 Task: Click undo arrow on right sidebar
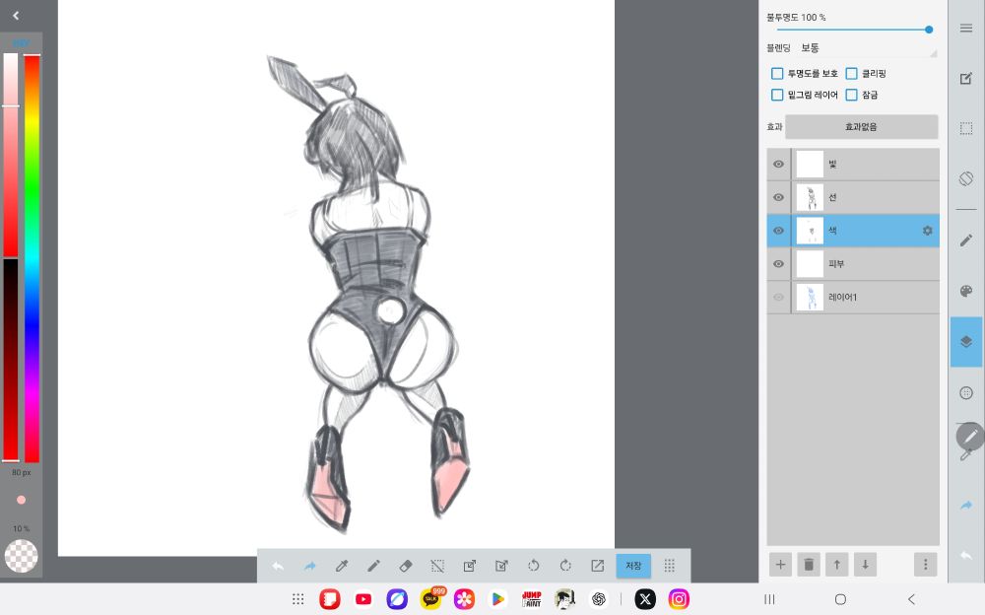pos(966,555)
